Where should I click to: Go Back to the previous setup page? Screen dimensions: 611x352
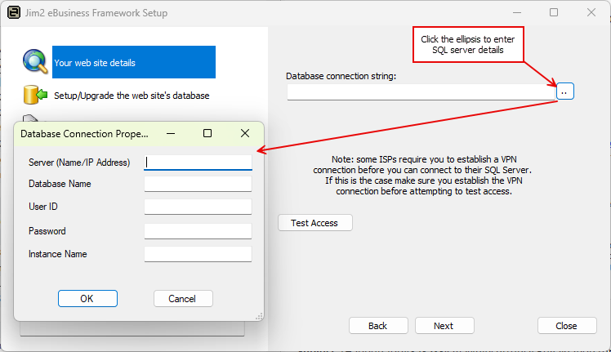click(378, 326)
